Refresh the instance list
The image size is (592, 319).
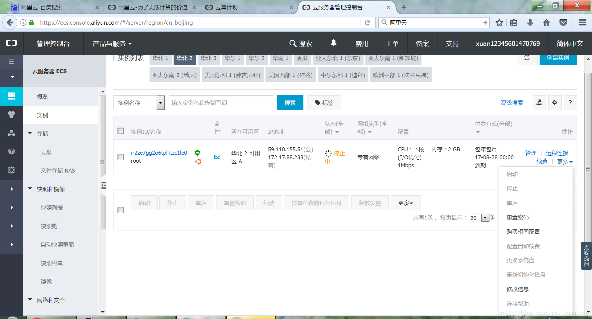pos(527,58)
